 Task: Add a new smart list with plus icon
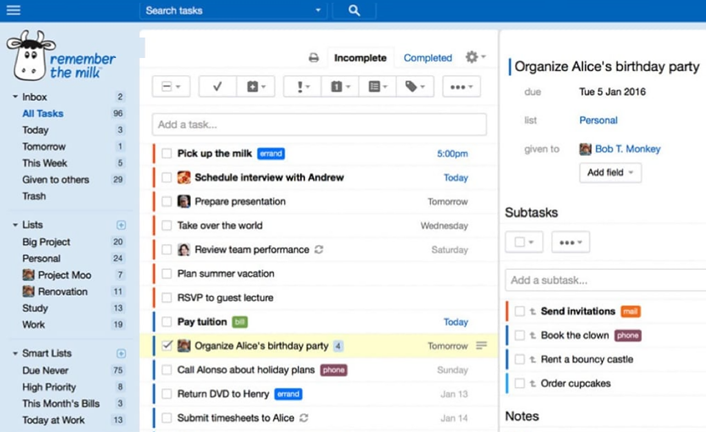point(121,353)
